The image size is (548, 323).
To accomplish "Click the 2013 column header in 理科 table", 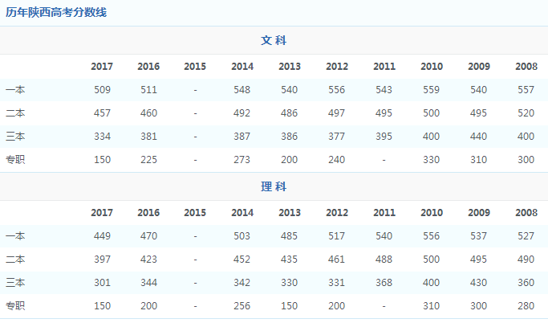I will (290, 213).
